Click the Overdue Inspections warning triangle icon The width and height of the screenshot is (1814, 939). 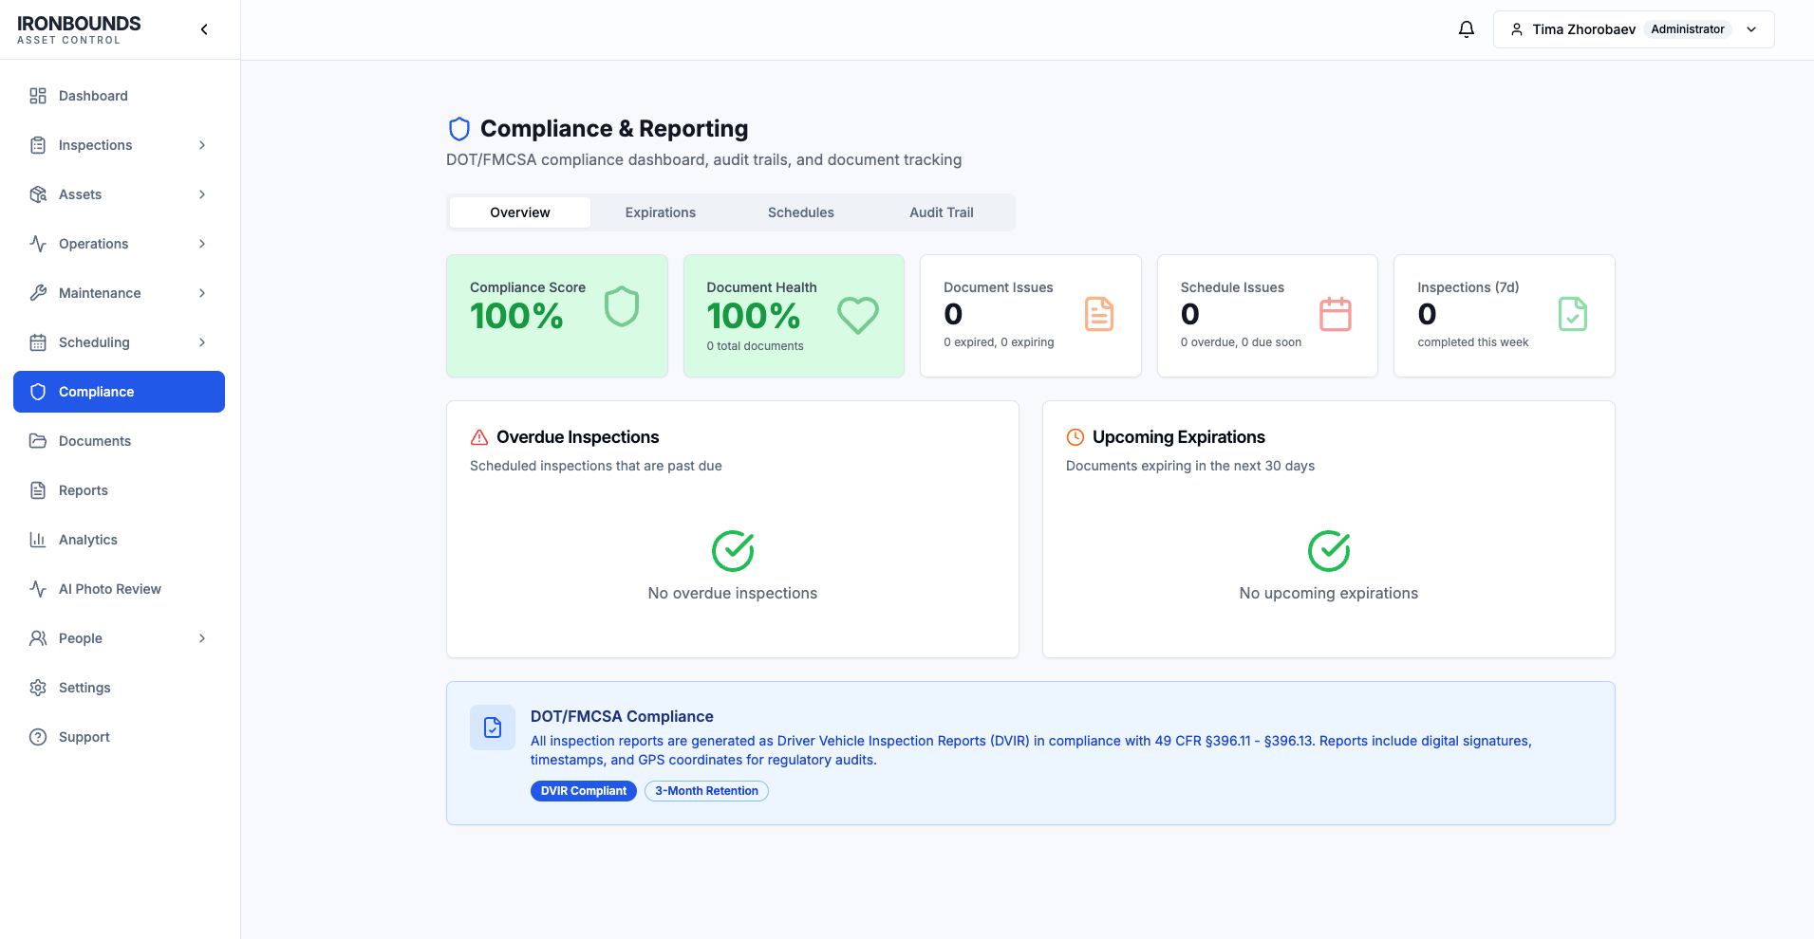pos(479,437)
